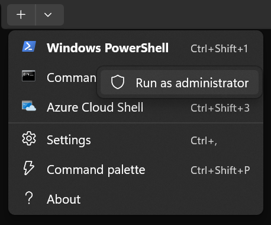Click the plus new tab button
Viewport: 271px width, 225px height.
[21, 15]
